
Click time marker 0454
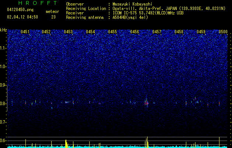click(90, 32)
